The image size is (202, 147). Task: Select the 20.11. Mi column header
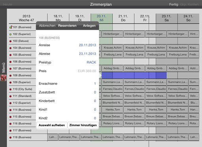102,18
